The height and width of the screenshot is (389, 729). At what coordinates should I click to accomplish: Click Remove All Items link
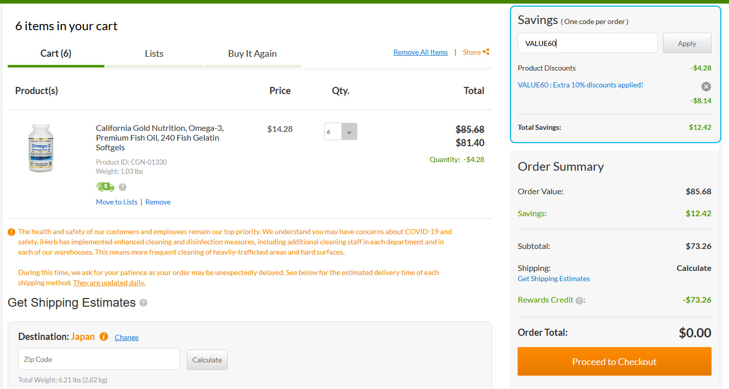pyautogui.click(x=420, y=52)
